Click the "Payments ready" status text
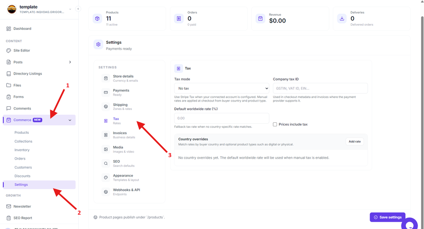Image resolution: width=424 pixels, height=229 pixels. coord(119,49)
